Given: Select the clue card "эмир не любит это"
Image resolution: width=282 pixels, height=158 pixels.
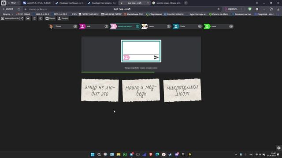Looking at the screenshot, I should pyautogui.click(x=100, y=90).
